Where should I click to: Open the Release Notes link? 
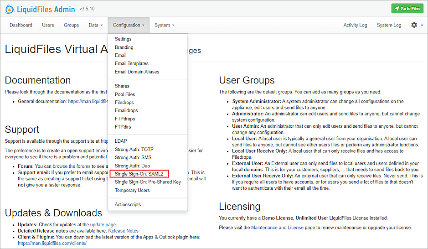(x=124, y=231)
